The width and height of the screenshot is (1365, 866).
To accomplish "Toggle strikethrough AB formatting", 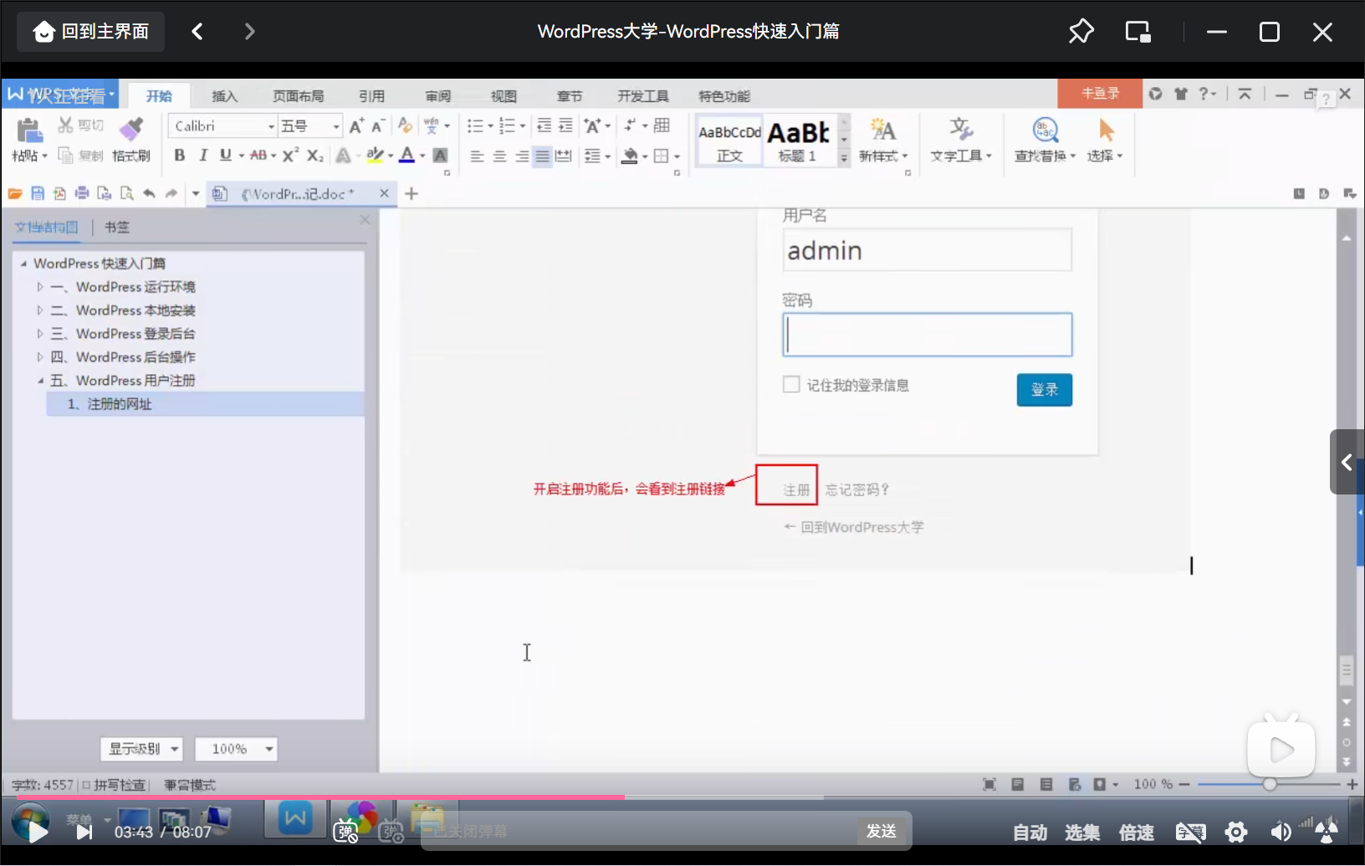I will (x=258, y=155).
